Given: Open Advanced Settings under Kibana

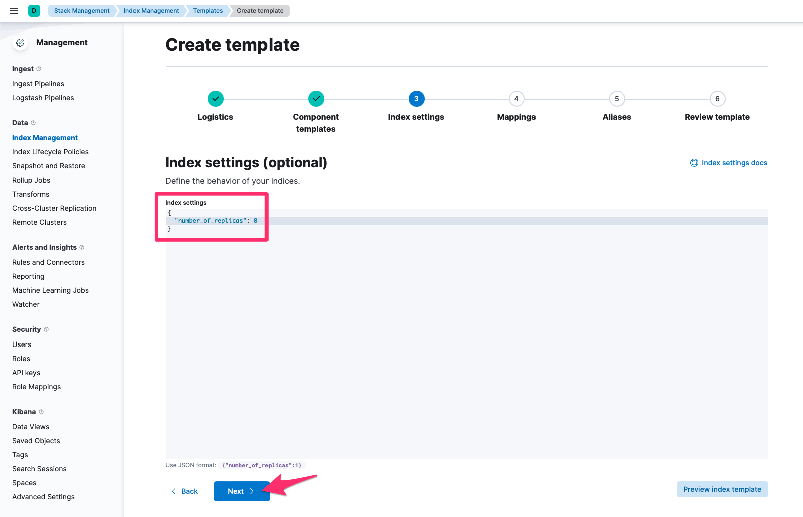Looking at the screenshot, I should [43, 497].
